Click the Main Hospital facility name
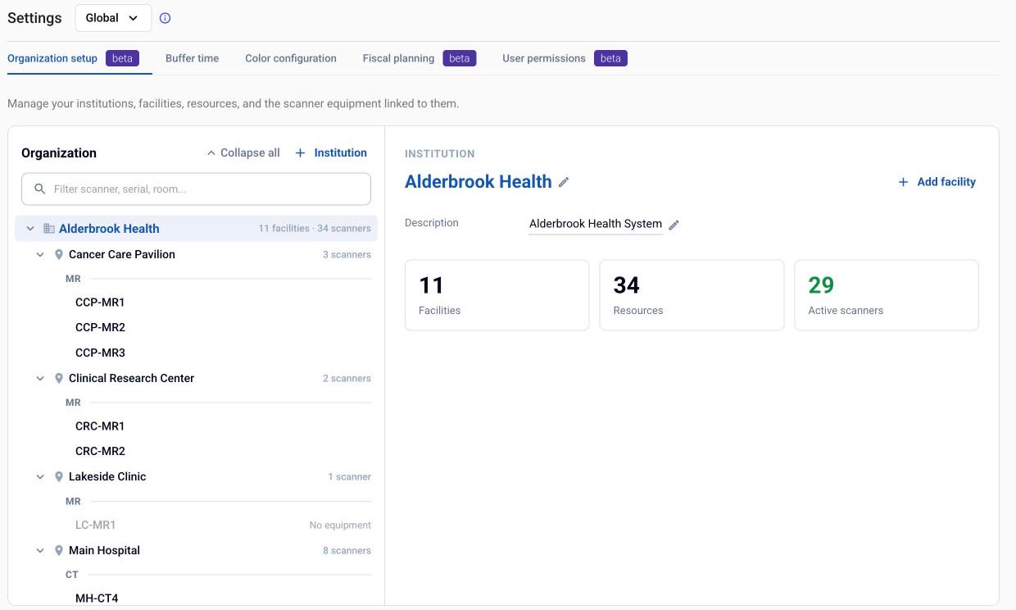Image resolution: width=1016 pixels, height=610 pixels. (x=105, y=550)
